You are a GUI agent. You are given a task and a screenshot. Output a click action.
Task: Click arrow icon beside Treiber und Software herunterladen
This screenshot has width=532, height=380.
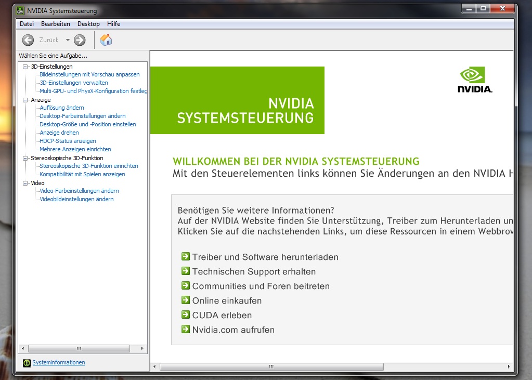click(x=186, y=256)
